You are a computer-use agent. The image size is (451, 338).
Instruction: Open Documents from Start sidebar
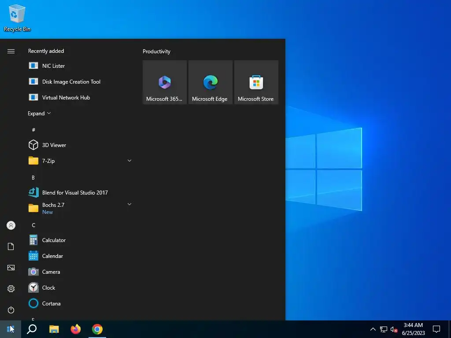11,246
